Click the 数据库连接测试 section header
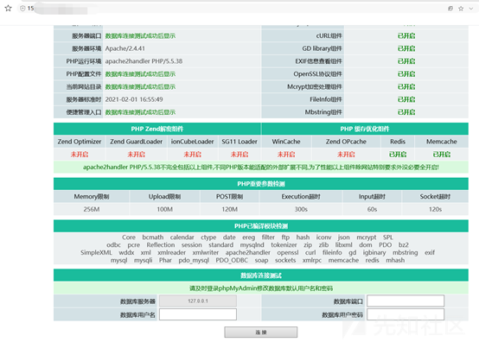Screen dimensions: 479x342 point(261,275)
